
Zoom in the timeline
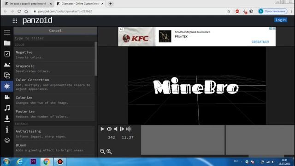[x=109, y=152]
